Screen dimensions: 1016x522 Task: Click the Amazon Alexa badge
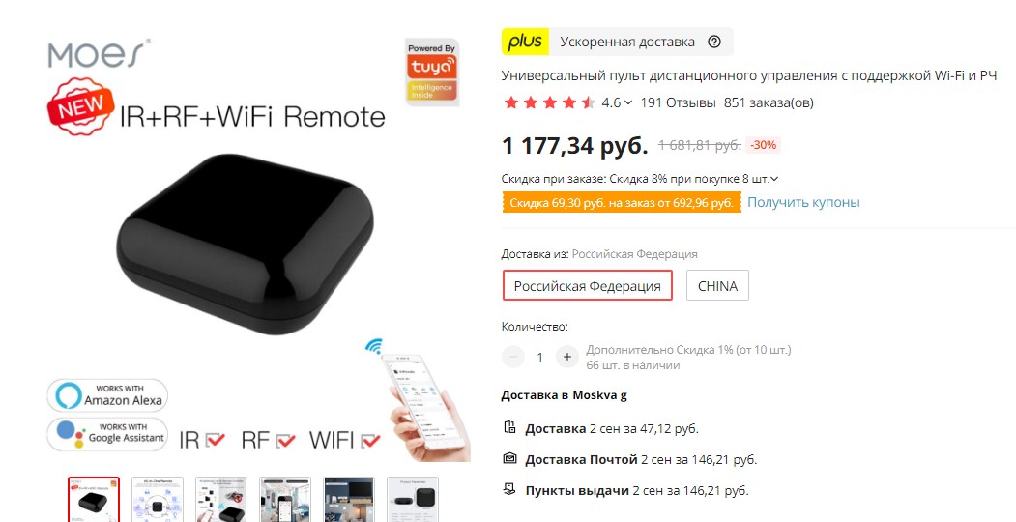(x=107, y=395)
